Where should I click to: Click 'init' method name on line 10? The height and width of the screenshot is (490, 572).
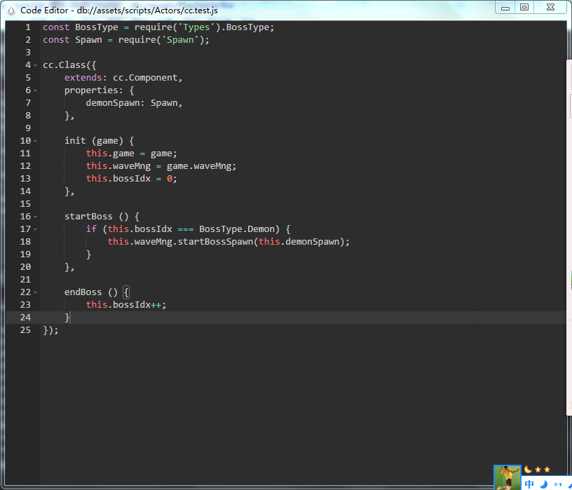75,141
